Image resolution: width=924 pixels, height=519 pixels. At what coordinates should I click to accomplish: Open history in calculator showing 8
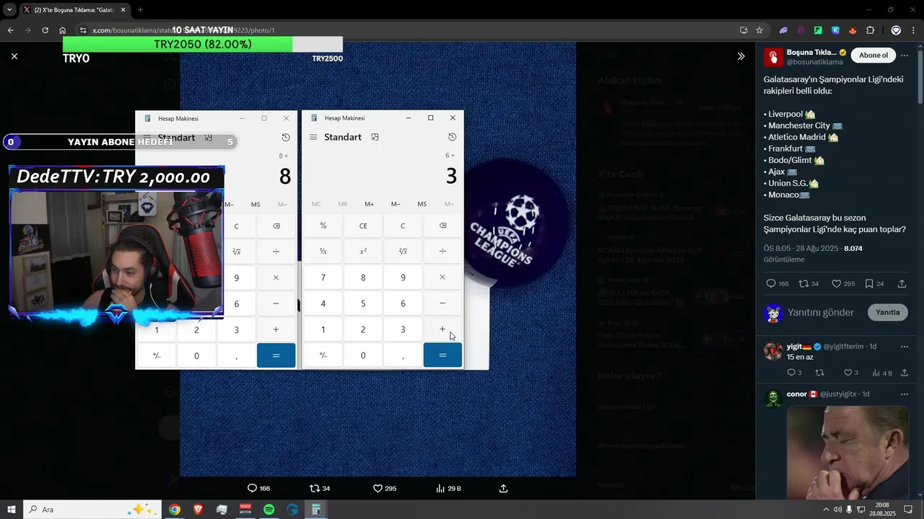coord(286,137)
